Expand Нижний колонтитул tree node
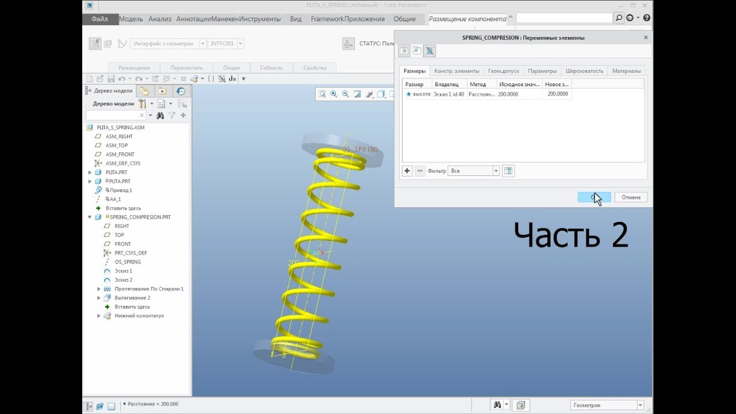 click(x=99, y=316)
